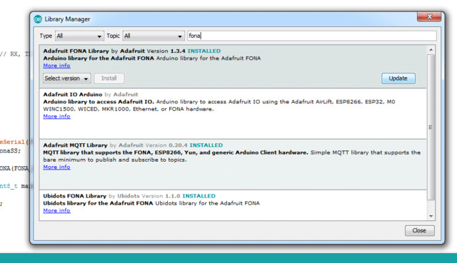Click the vertical scrollbar thumb
This screenshot has height=263, width=457.
[x=431, y=127]
